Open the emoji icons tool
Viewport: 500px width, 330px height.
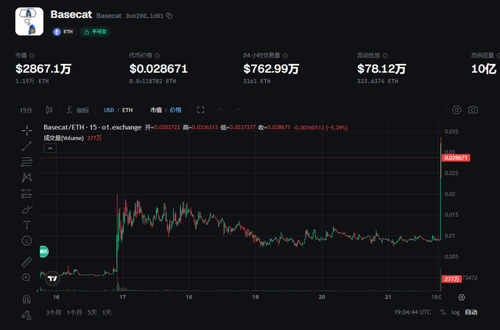[x=27, y=240]
